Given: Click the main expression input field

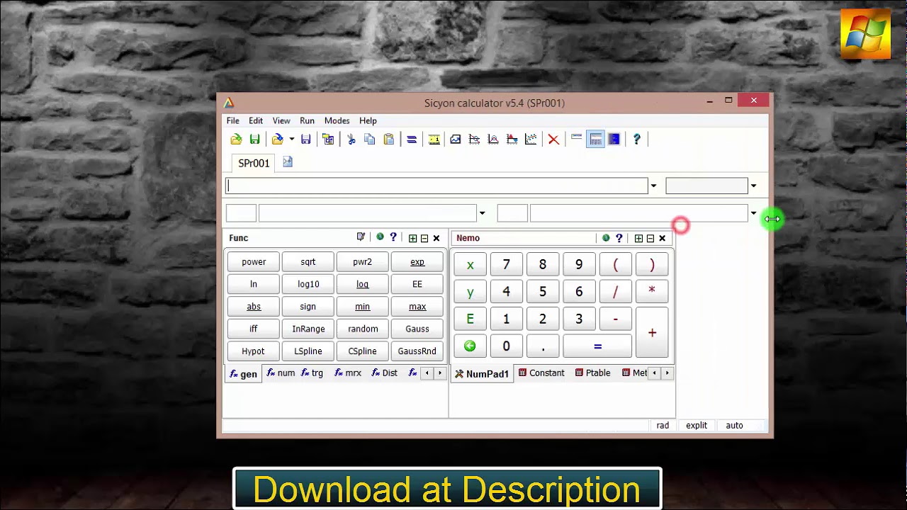Looking at the screenshot, I should pyautogui.click(x=436, y=186).
